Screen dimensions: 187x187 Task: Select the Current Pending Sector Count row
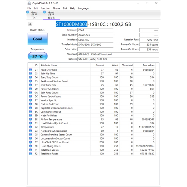[92, 135]
